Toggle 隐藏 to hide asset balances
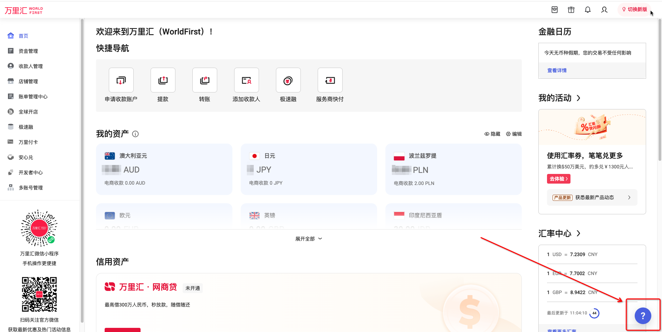Screen dimensions: 662x332 tap(492, 134)
